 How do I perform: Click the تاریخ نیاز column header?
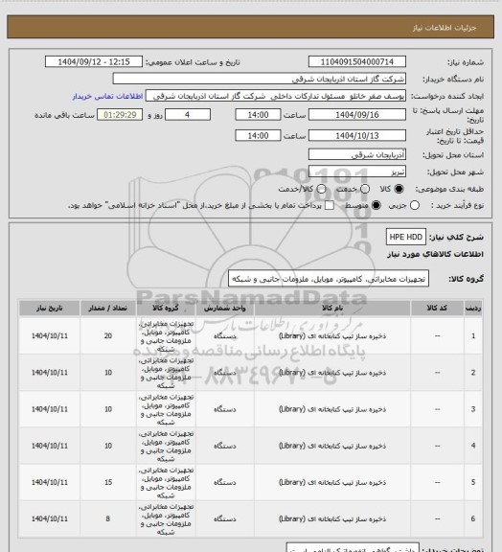click(49, 308)
